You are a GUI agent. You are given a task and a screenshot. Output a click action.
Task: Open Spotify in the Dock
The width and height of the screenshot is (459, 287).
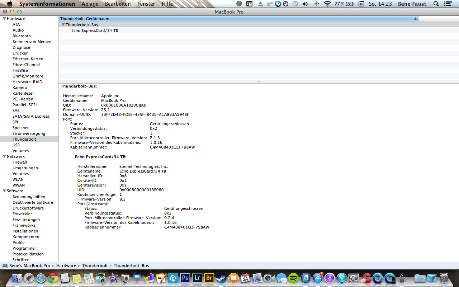click(x=293, y=278)
